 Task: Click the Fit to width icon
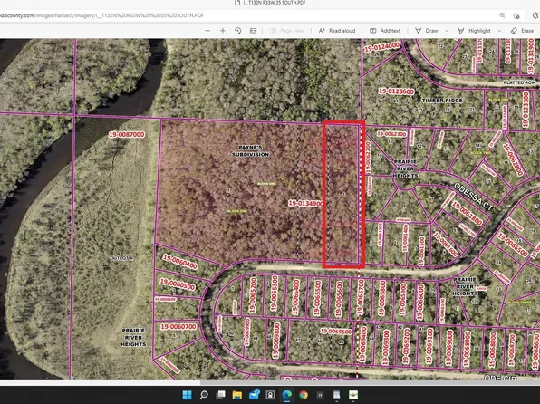pos(253,31)
